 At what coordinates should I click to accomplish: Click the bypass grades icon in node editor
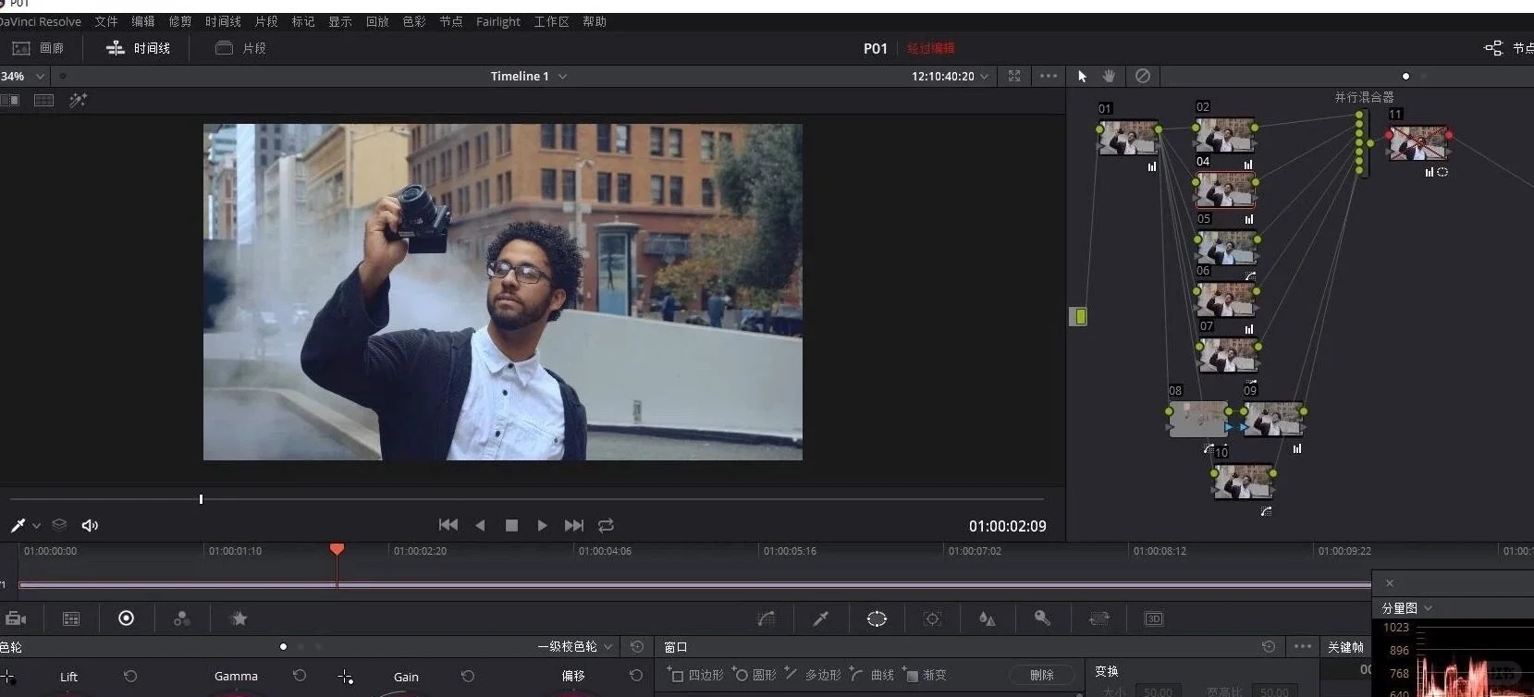pos(1143,76)
